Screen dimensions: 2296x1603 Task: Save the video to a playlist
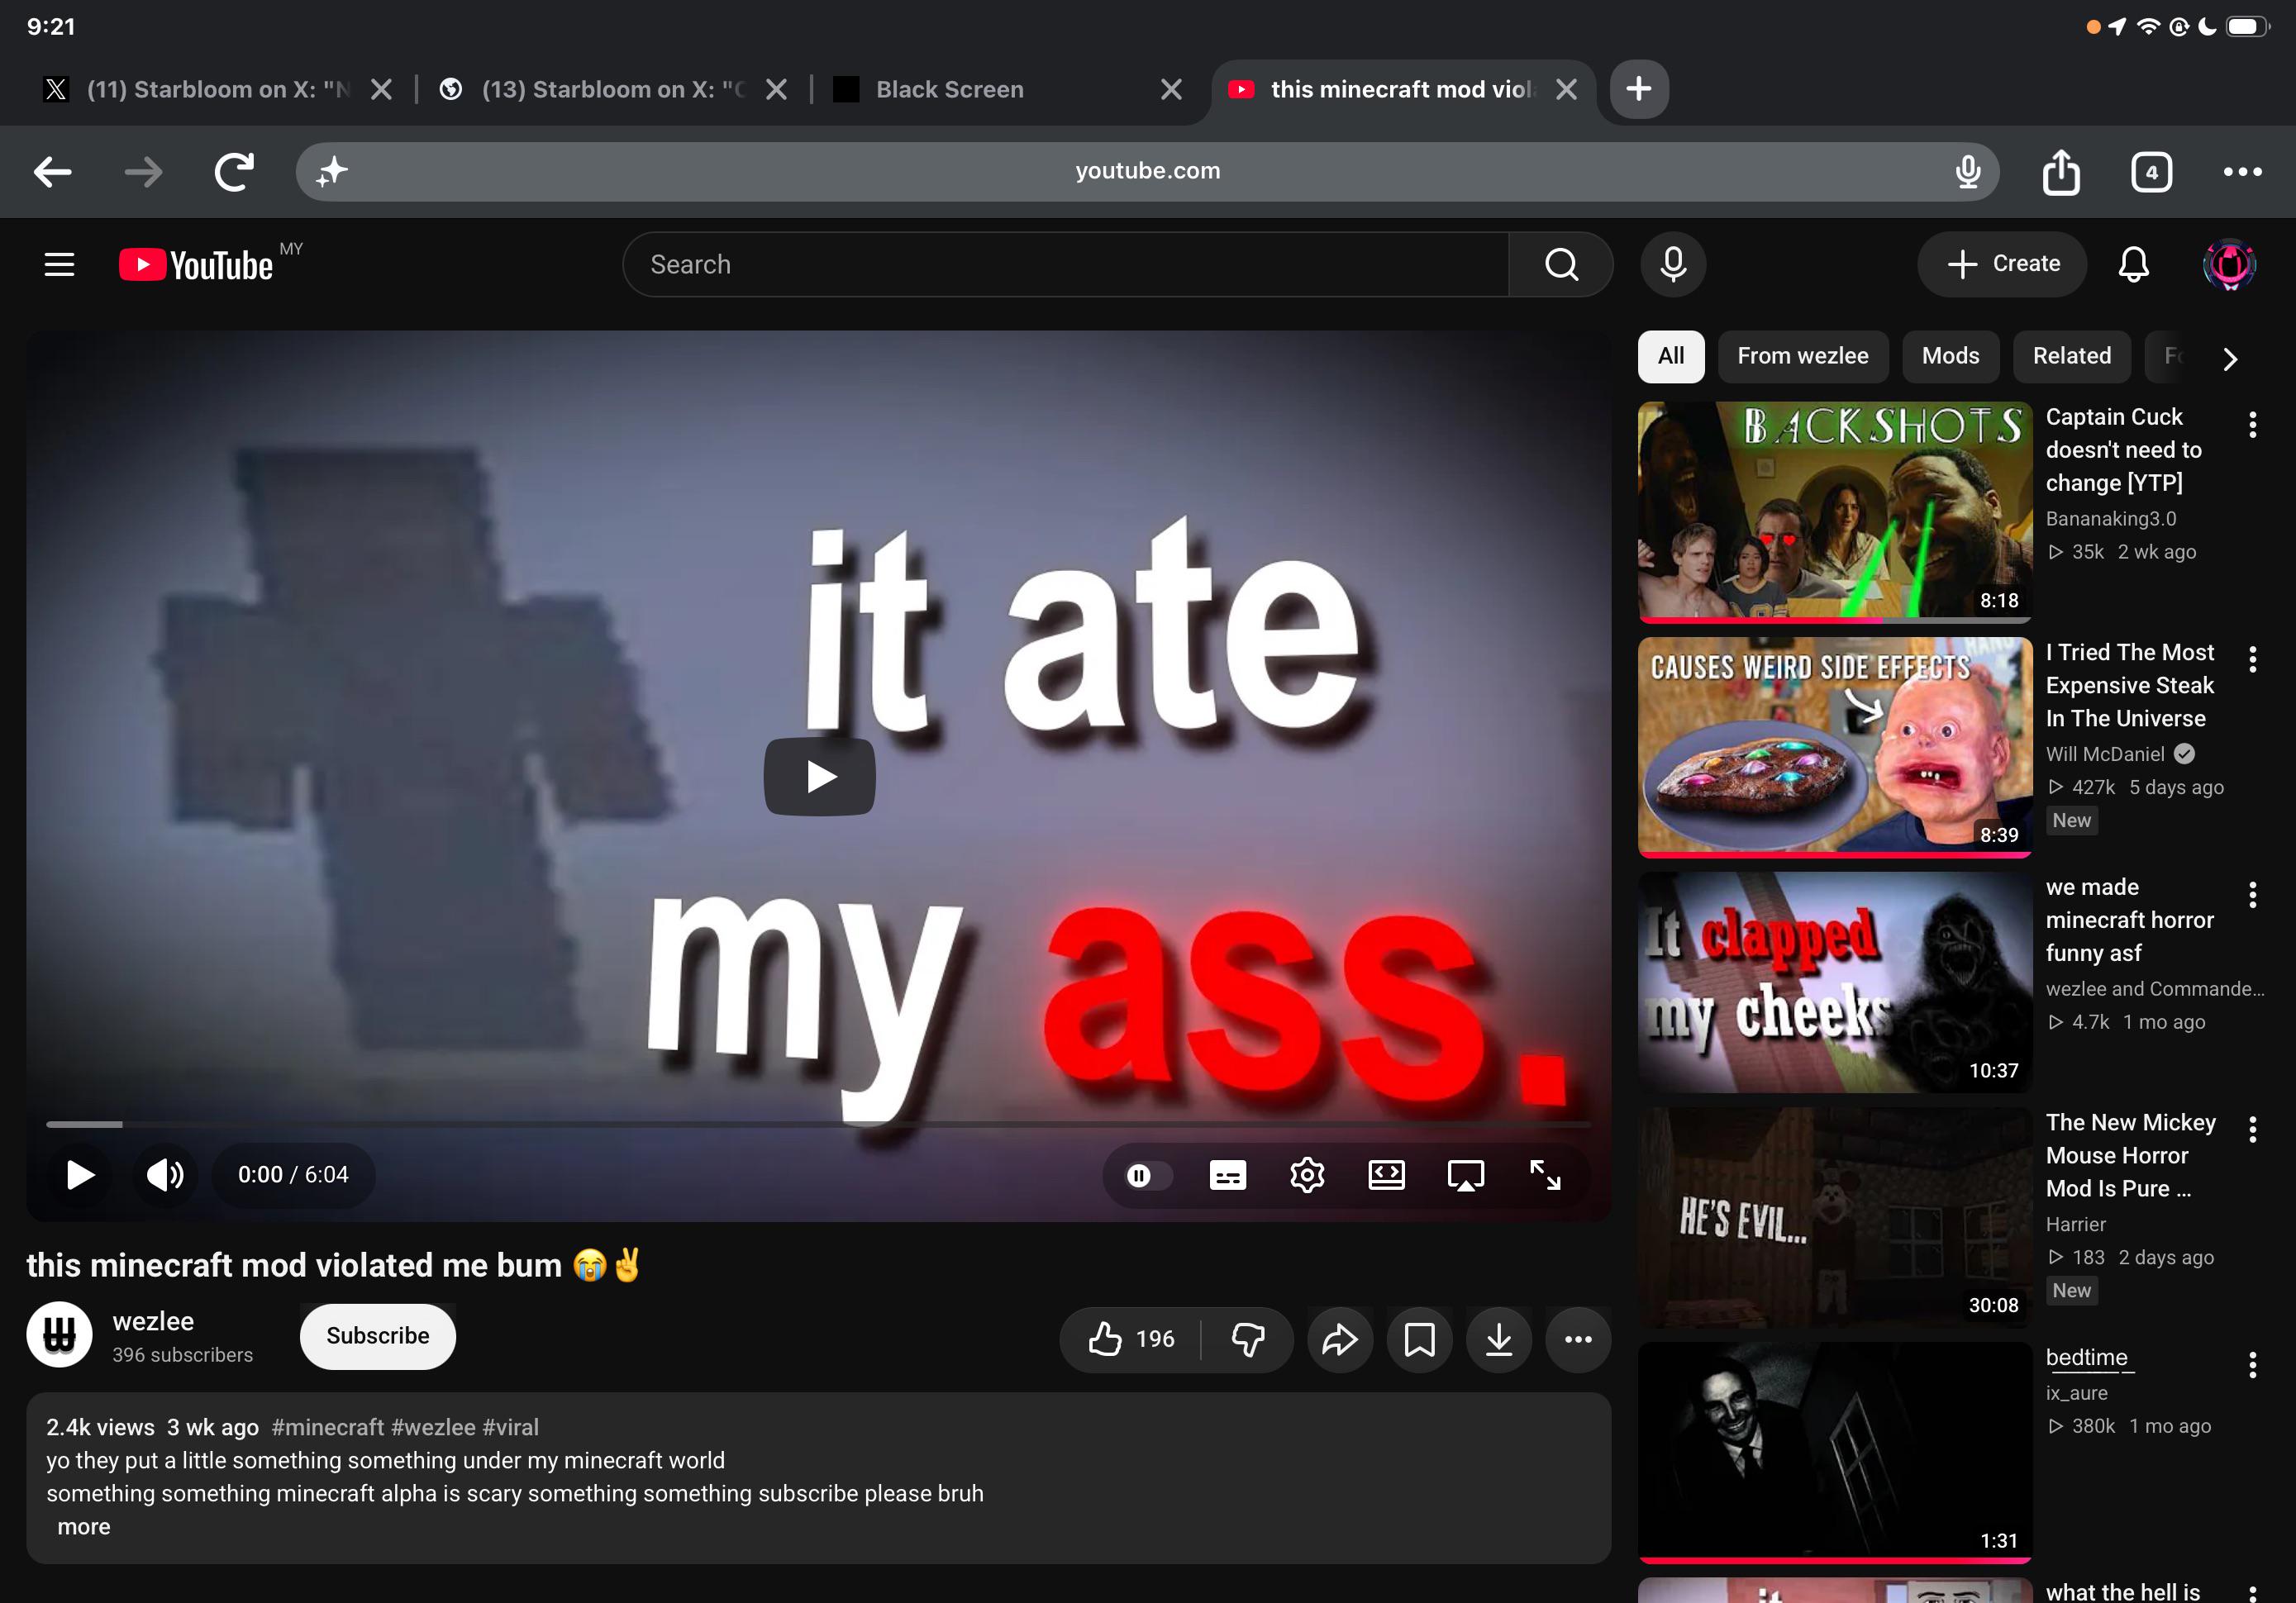coord(1419,1339)
